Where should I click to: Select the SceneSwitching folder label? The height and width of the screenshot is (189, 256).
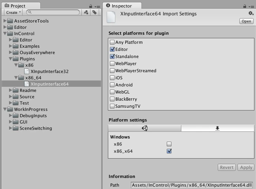coord(36,128)
